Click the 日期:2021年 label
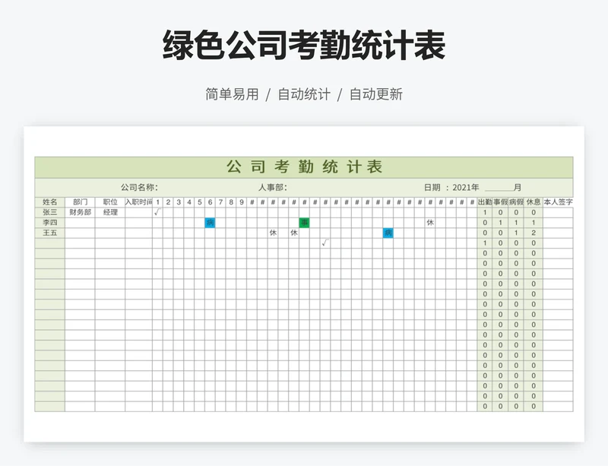 point(451,188)
